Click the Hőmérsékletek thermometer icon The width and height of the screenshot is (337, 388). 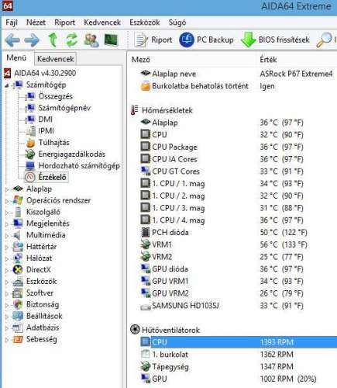(134, 110)
